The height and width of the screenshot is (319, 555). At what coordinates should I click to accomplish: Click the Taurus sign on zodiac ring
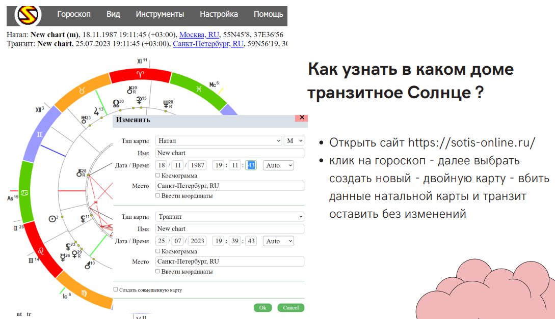pyautogui.click(x=82, y=91)
